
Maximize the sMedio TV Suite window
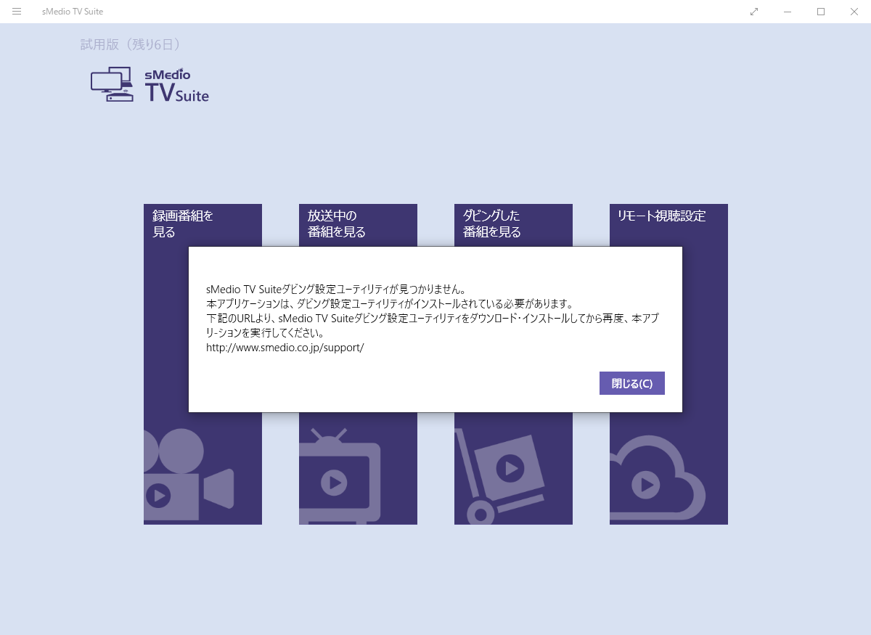tap(821, 12)
